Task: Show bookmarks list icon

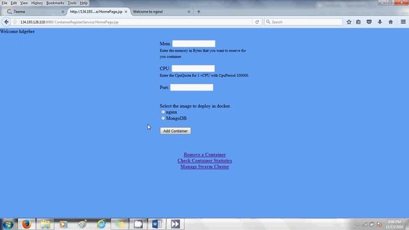Action: click(x=359, y=22)
